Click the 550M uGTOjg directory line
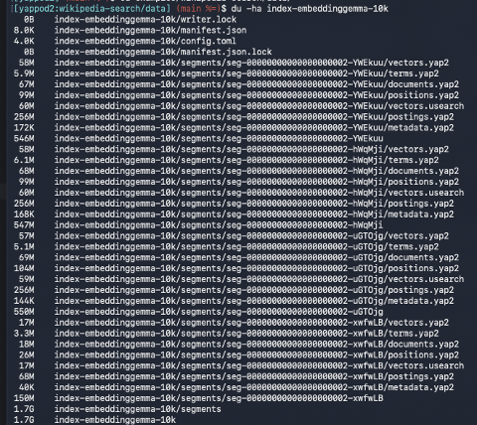 (198, 312)
